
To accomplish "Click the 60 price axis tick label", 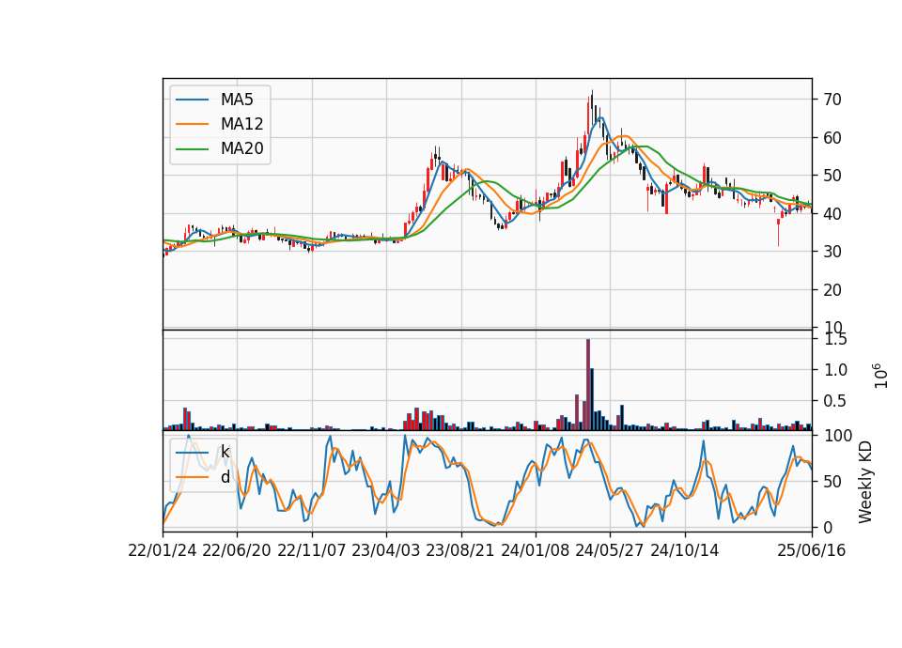I will 832,138.
